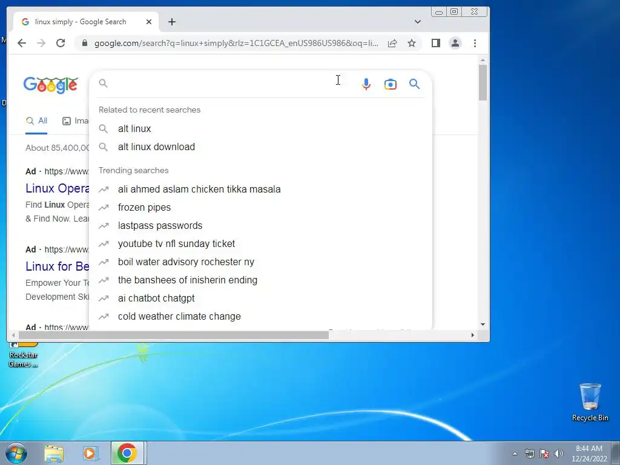Reload the current page
This screenshot has height=465, width=620.
61,43
